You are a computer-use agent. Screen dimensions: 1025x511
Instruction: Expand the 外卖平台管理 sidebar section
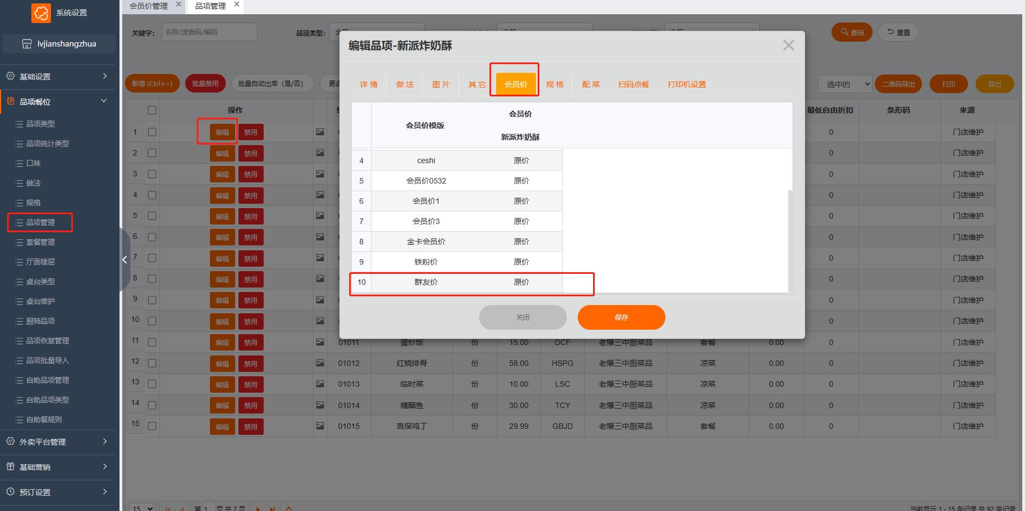[105, 441]
